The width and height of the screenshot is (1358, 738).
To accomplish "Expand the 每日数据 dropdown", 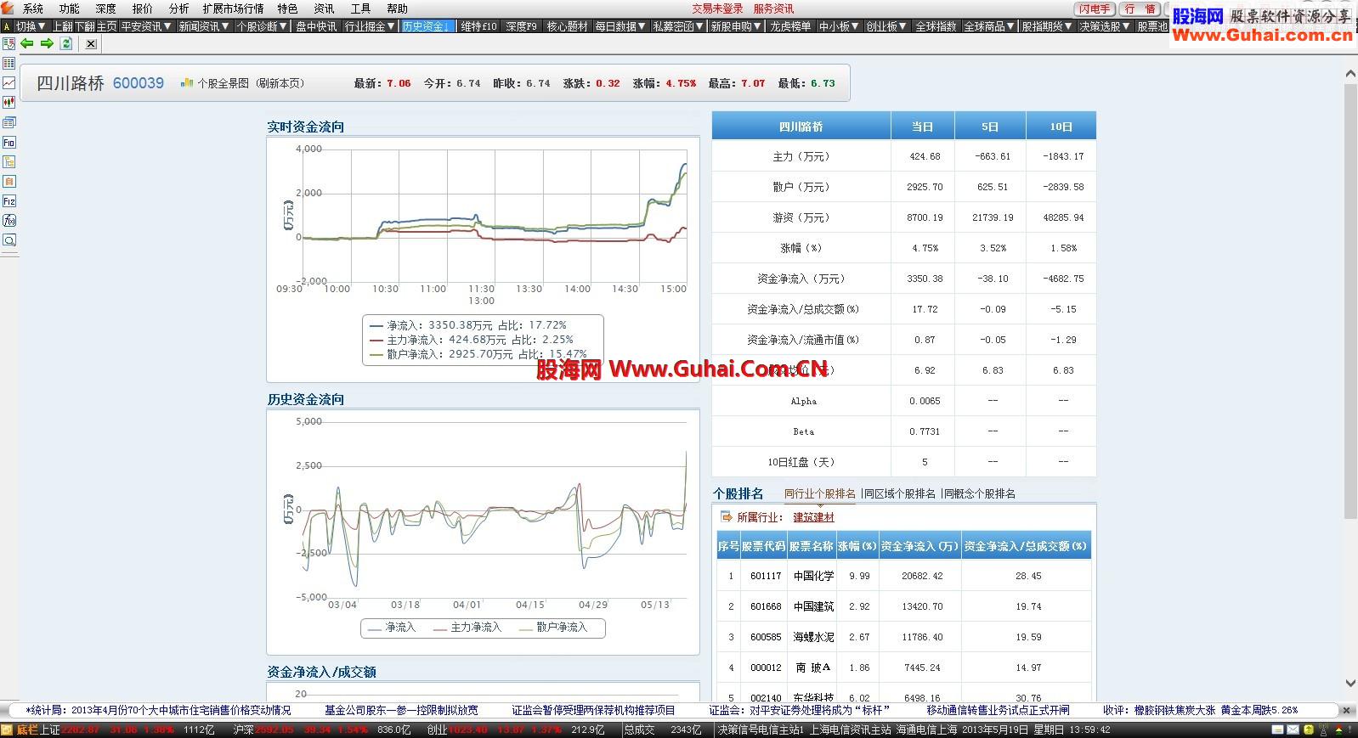I will pyautogui.click(x=620, y=26).
